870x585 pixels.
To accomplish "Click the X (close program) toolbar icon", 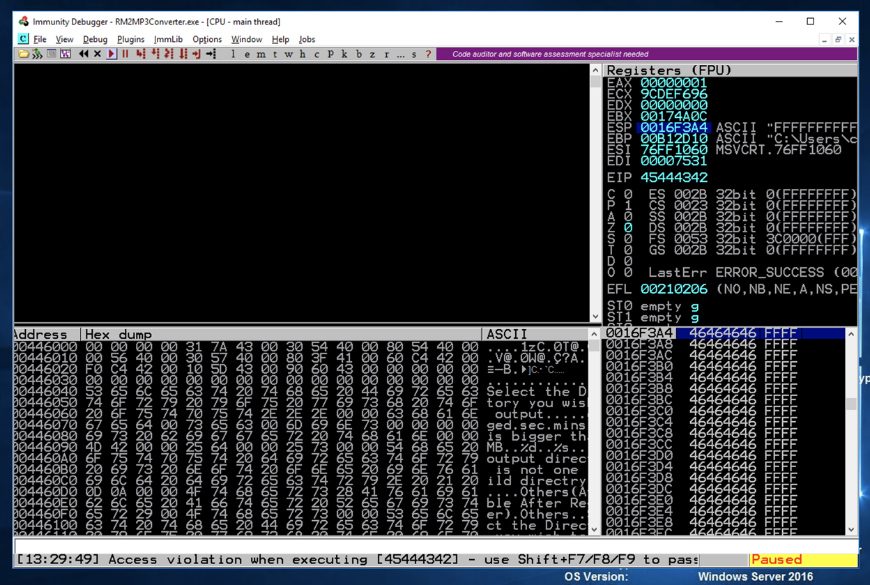I will (x=98, y=54).
